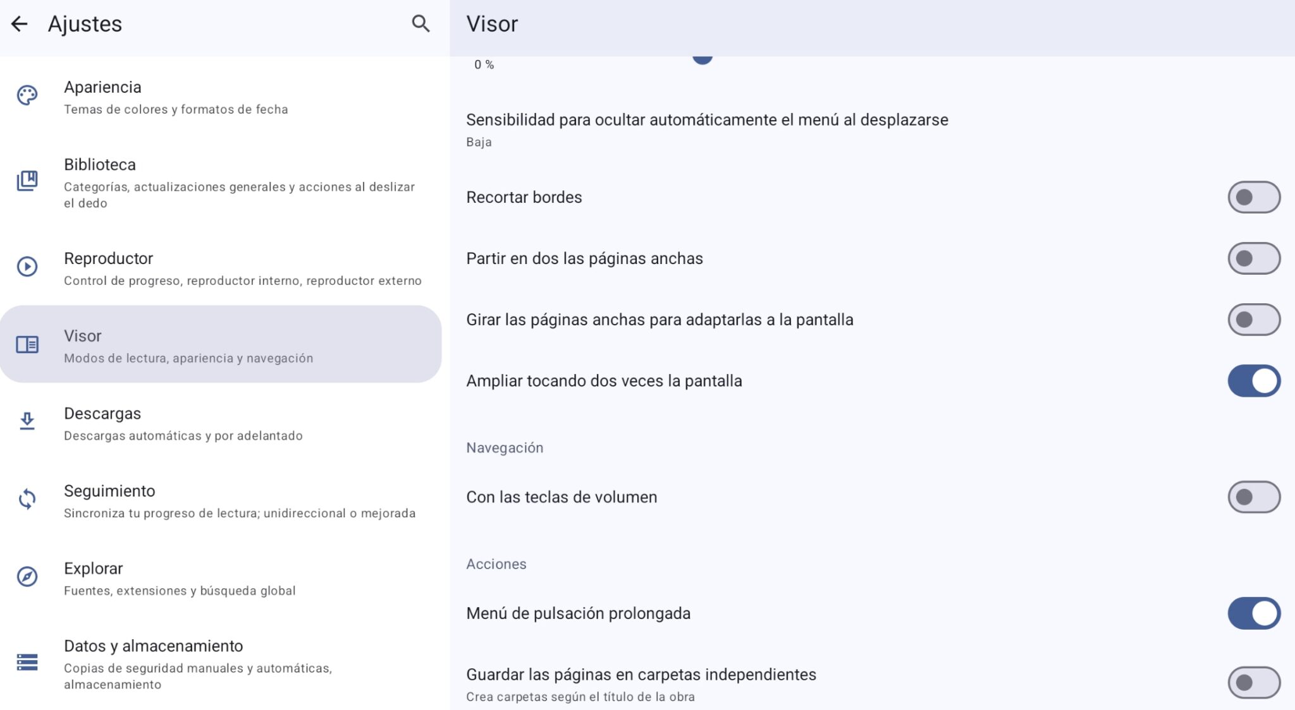Click the sync icon beside Seguimiento
Viewport: 1295px width, 710px height.
(x=27, y=500)
